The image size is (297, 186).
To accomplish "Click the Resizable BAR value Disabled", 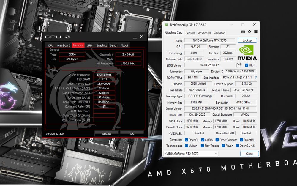I will pyautogui.click(x=246, y=133).
